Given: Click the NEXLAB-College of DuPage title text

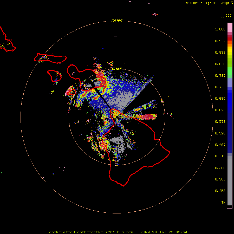Looking at the screenshot, I should pyautogui.click(x=208, y=3).
